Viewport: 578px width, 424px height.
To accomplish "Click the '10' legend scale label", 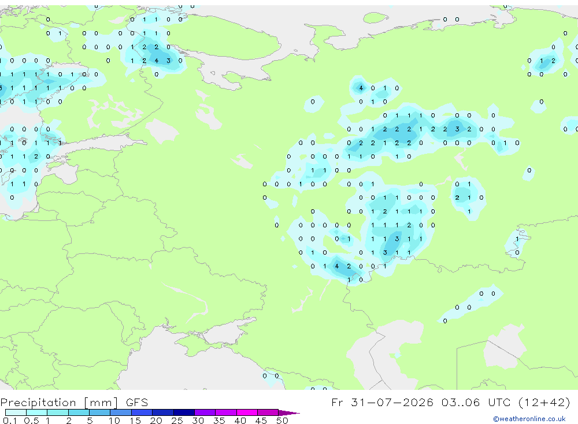I will (114, 421).
